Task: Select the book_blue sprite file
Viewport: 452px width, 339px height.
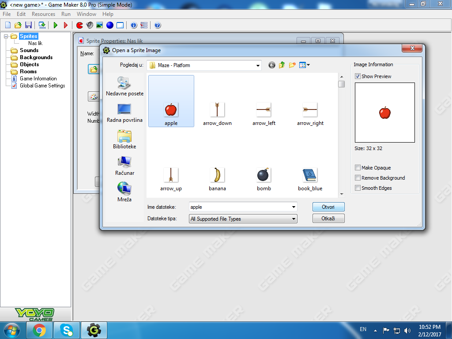Action: coord(310,179)
